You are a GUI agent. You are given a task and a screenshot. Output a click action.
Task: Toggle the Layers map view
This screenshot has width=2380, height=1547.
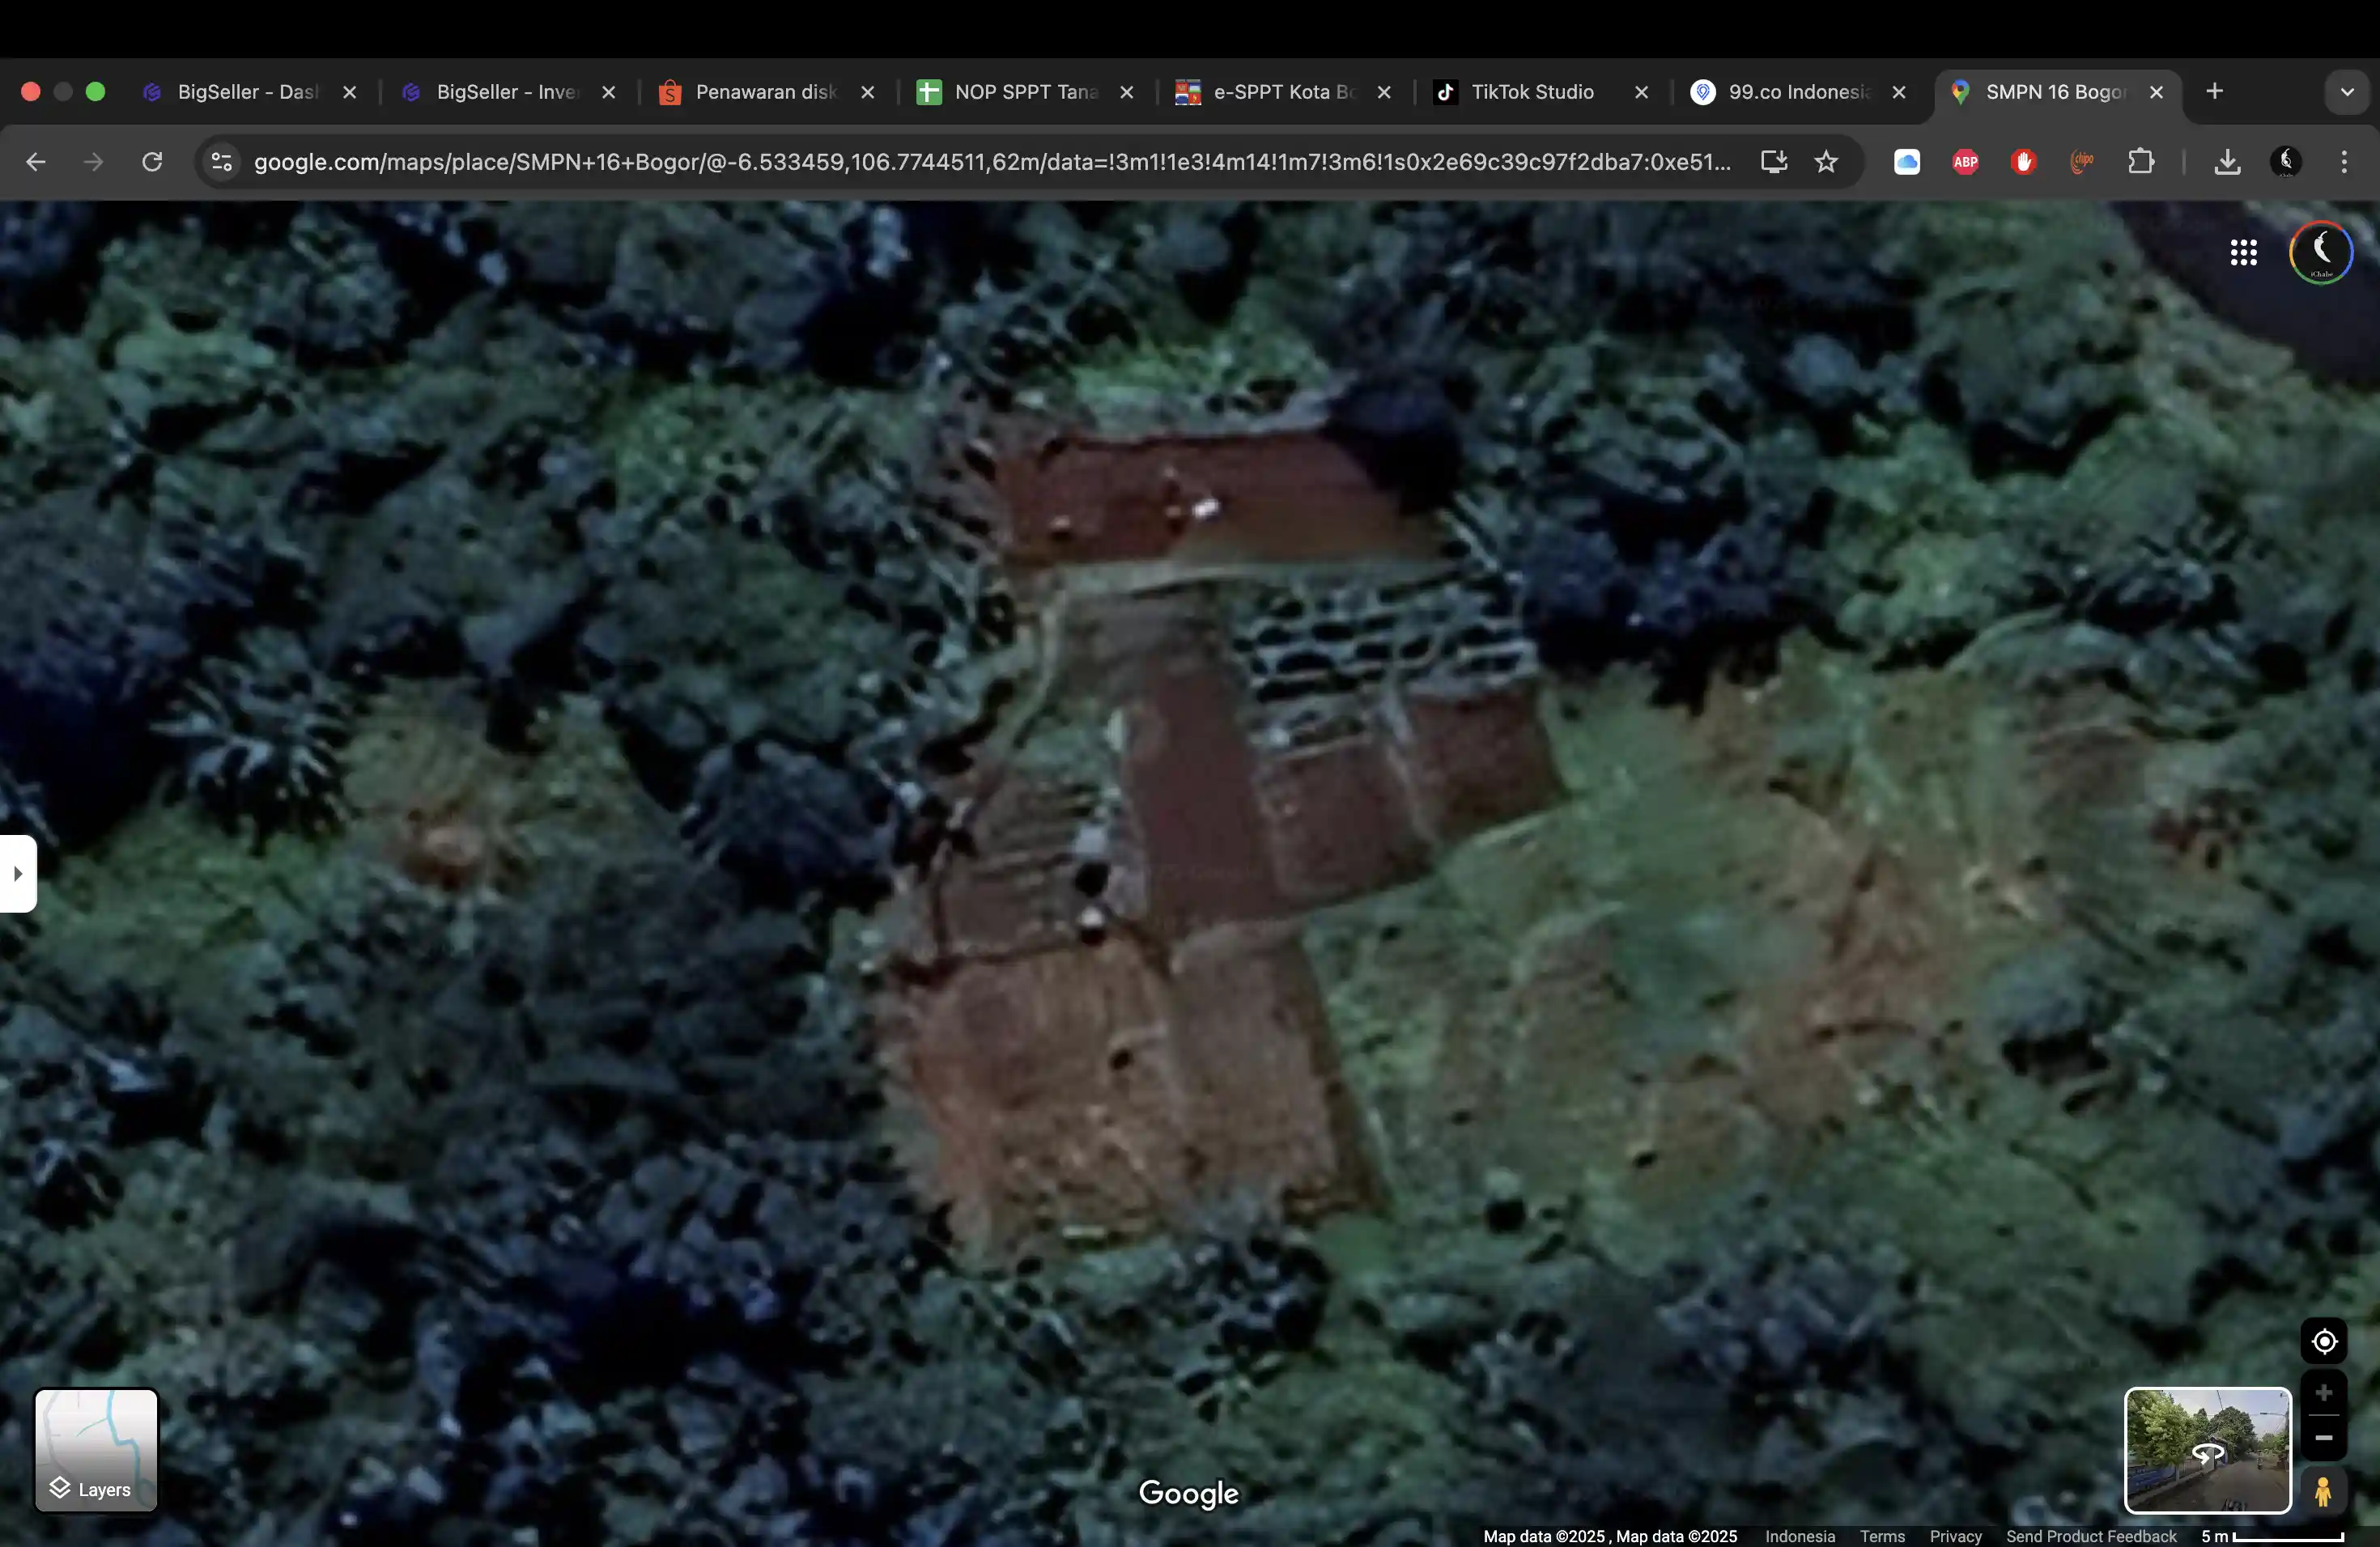(x=96, y=1450)
